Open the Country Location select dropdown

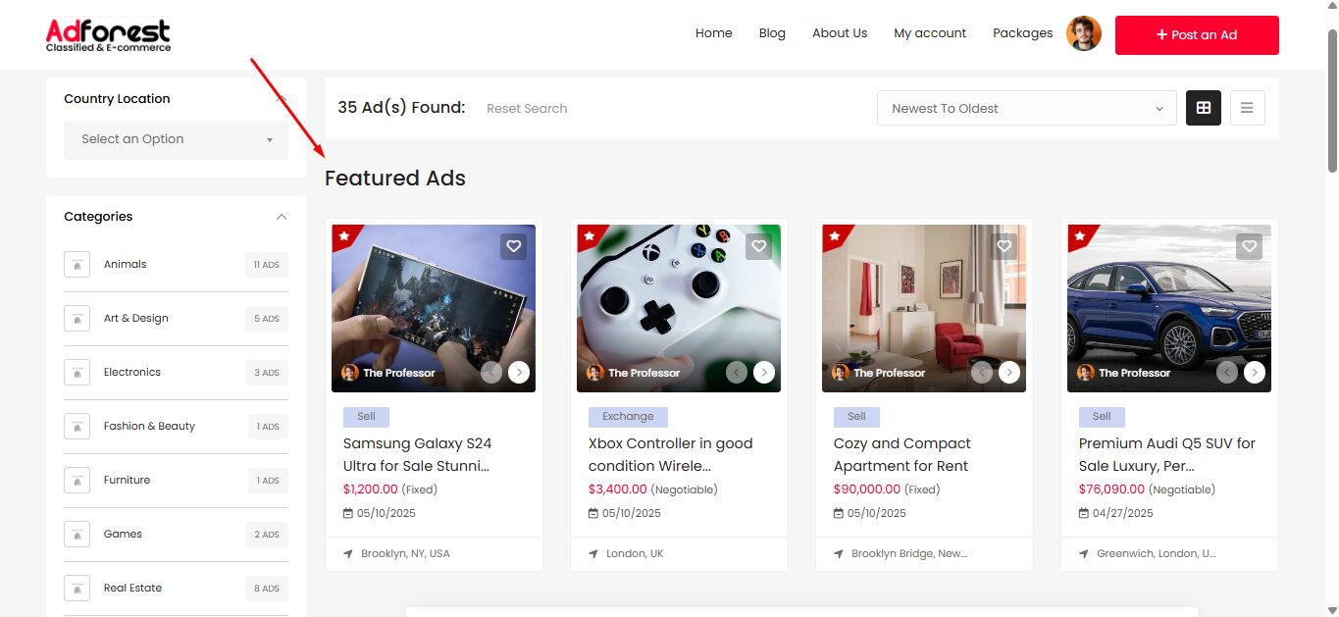tap(176, 139)
